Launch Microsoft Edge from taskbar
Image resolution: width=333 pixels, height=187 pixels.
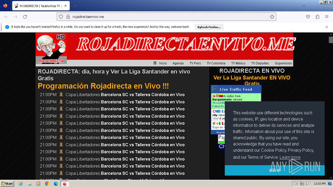(x=56, y=184)
